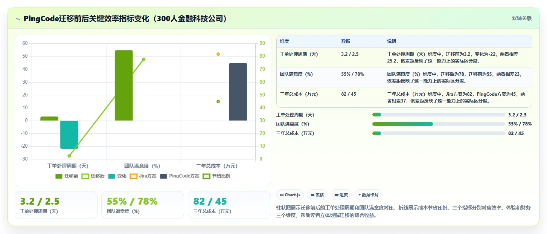Click the lightning icon beside the title
547x234 pixels.
click(18, 19)
